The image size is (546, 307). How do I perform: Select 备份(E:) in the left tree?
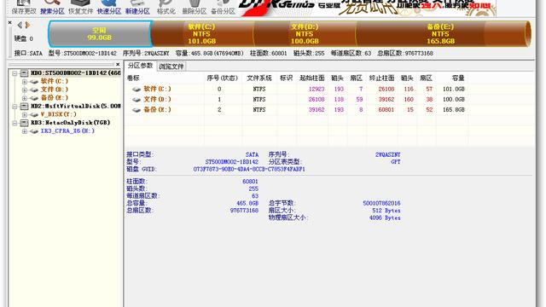(55, 98)
